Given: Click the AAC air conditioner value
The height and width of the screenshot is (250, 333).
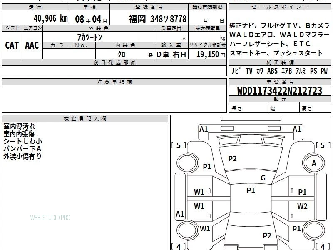Looking at the screenshot, I should click(32, 45).
